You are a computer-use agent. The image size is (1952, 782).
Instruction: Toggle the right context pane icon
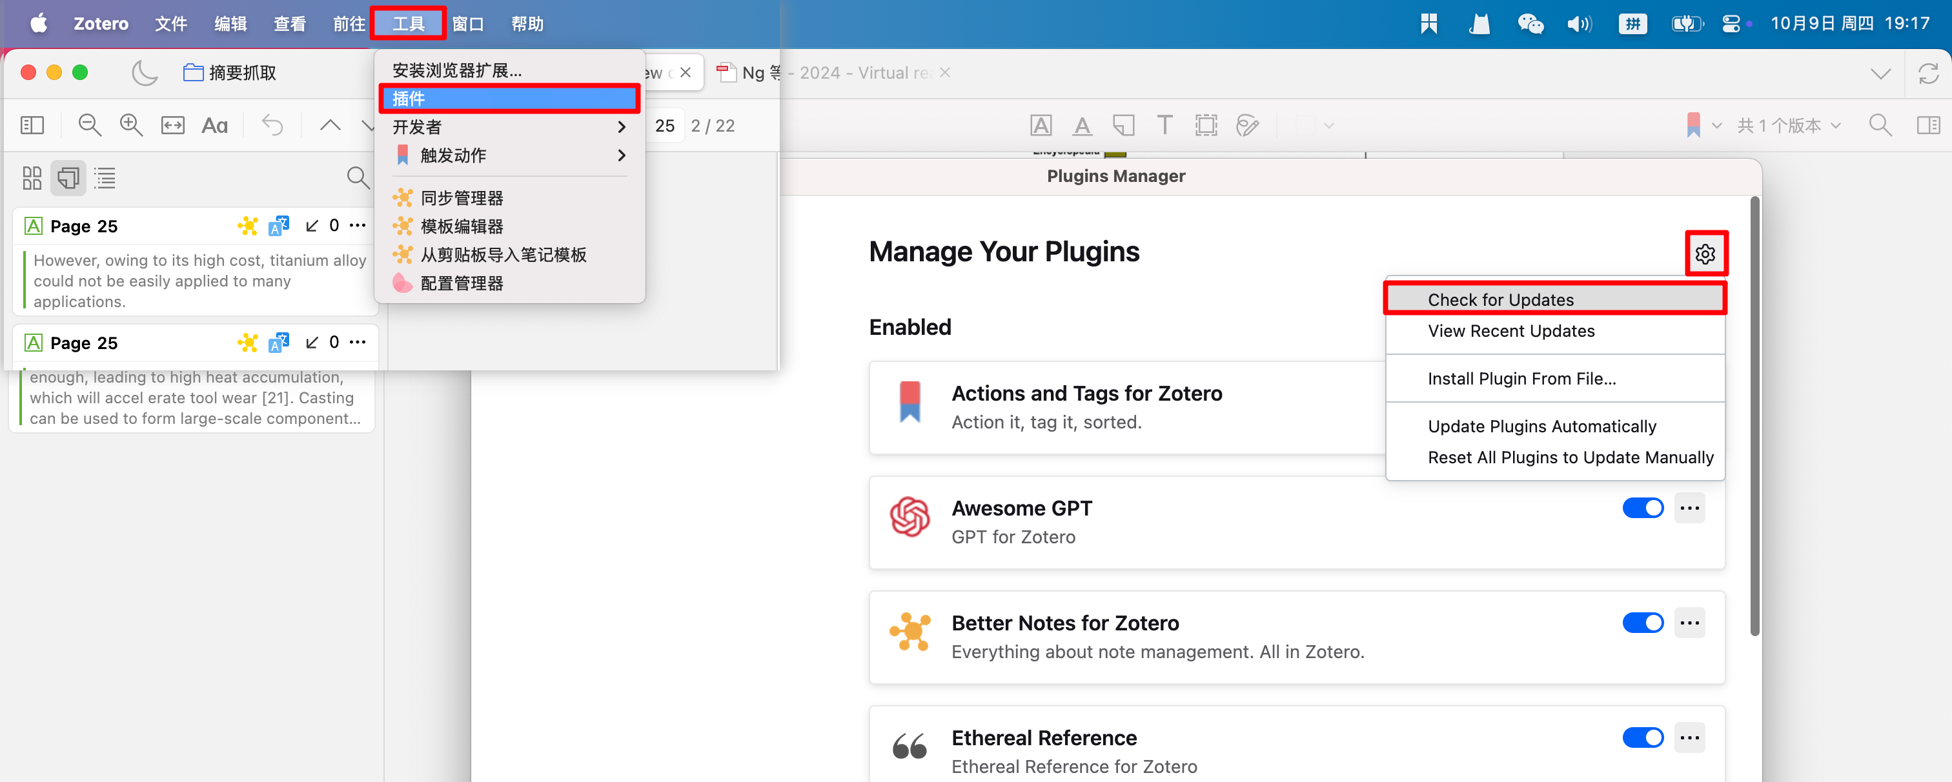[1927, 125]
